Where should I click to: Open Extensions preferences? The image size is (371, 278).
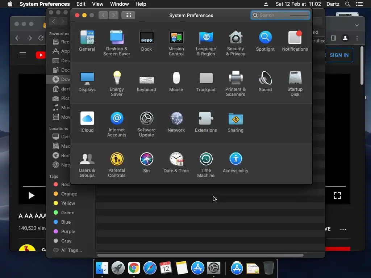pyautogui.click(x=206, y=122)
